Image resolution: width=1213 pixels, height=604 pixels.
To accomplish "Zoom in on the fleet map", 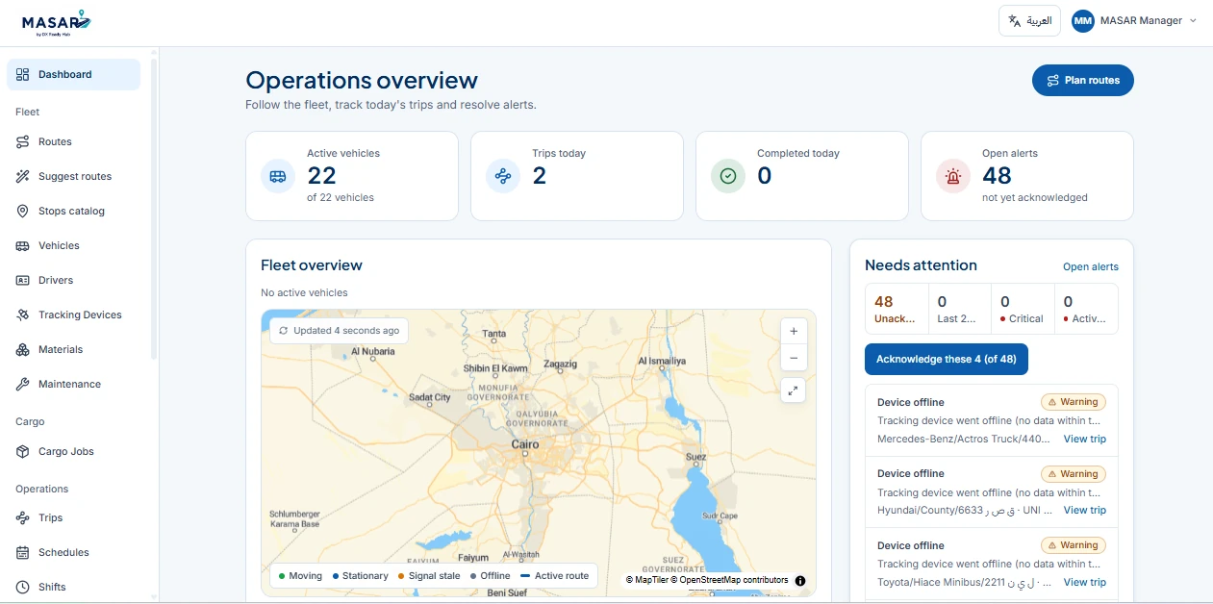I will pos(794,331).
